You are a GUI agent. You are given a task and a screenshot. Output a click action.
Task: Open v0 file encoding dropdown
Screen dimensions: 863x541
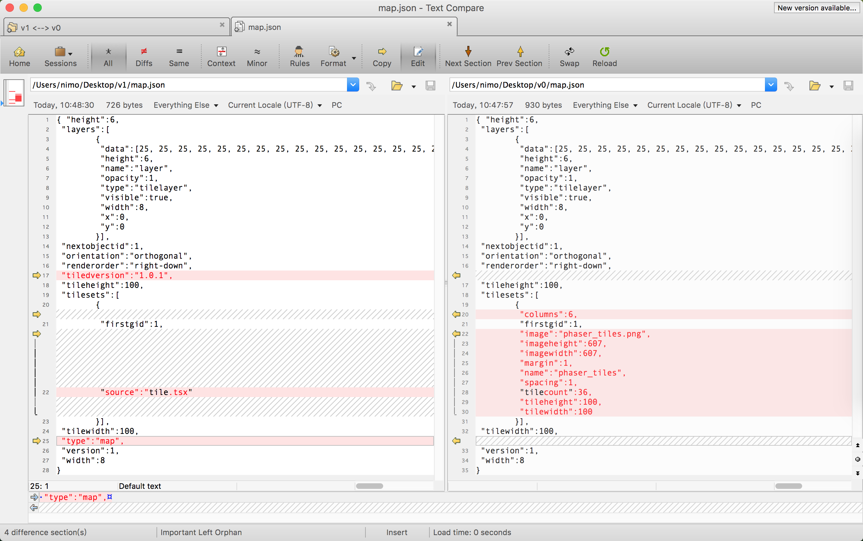pos(697,105)
